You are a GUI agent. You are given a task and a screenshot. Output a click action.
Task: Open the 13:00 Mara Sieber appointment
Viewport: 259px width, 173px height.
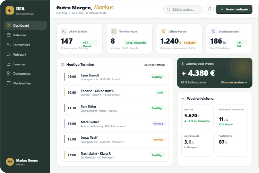[x=115, y=124]
